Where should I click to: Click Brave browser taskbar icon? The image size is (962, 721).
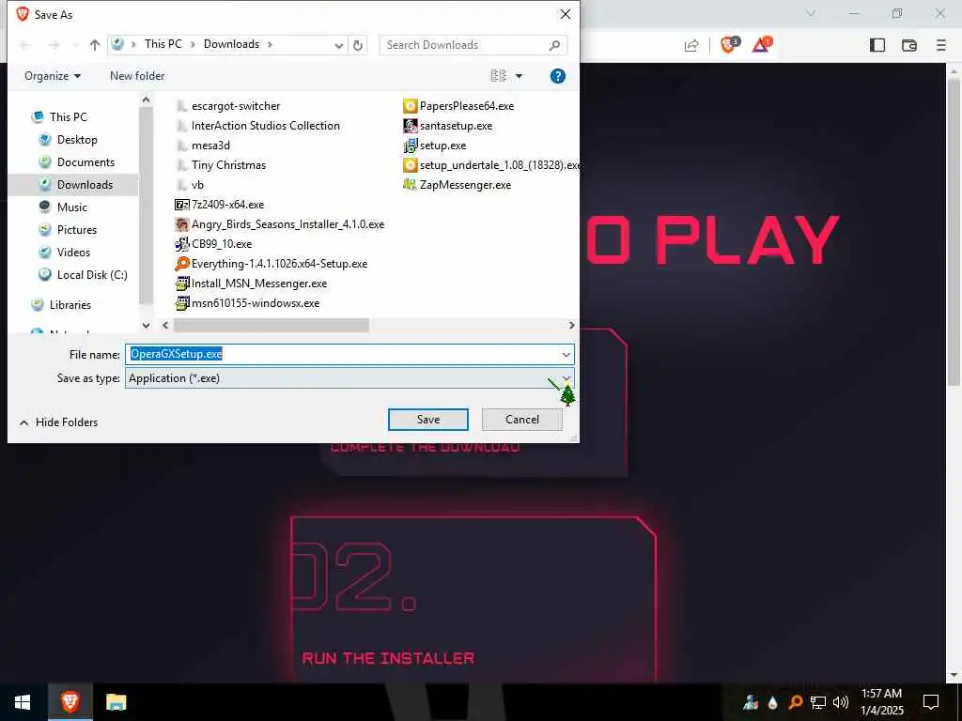70,702
